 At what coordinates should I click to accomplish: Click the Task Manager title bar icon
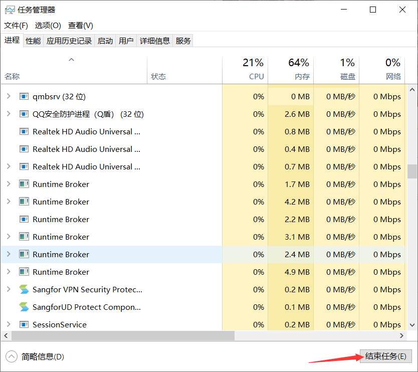point(10,10)
